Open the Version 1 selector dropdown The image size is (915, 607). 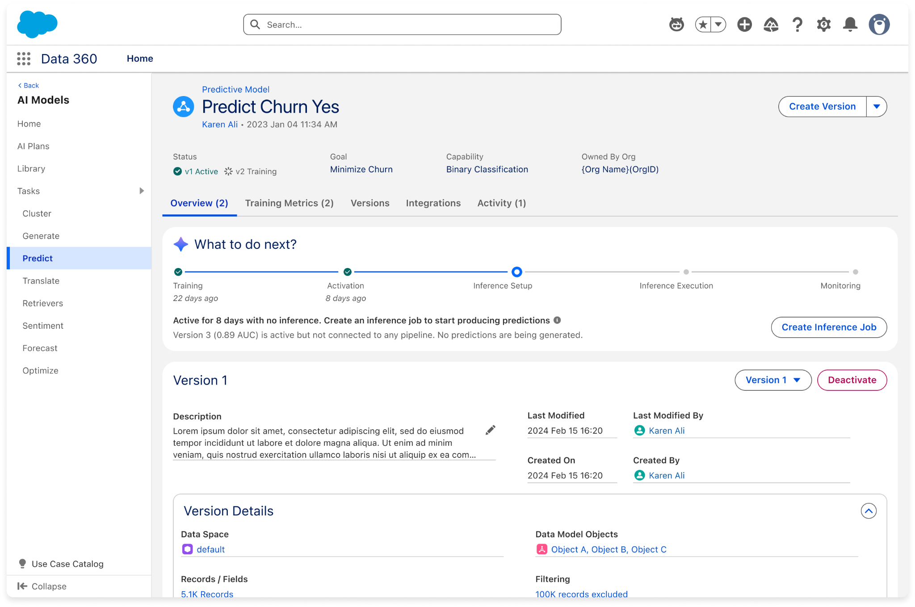[773, 380]
